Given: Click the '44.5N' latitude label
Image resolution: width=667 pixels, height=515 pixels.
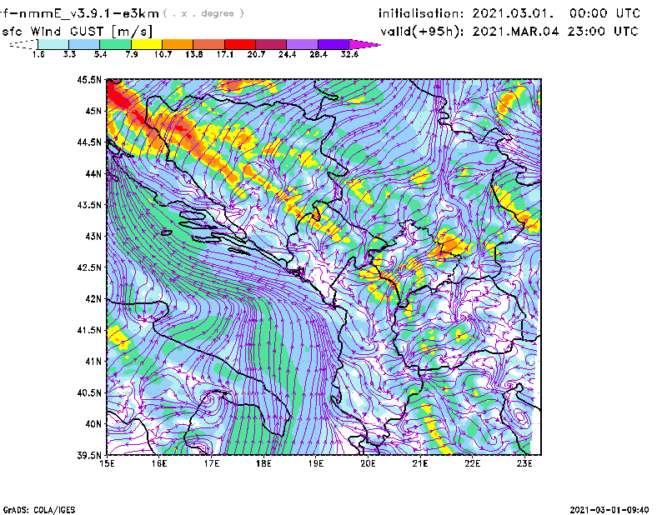Looking at the screenshot, I should (x=89, y=142).
